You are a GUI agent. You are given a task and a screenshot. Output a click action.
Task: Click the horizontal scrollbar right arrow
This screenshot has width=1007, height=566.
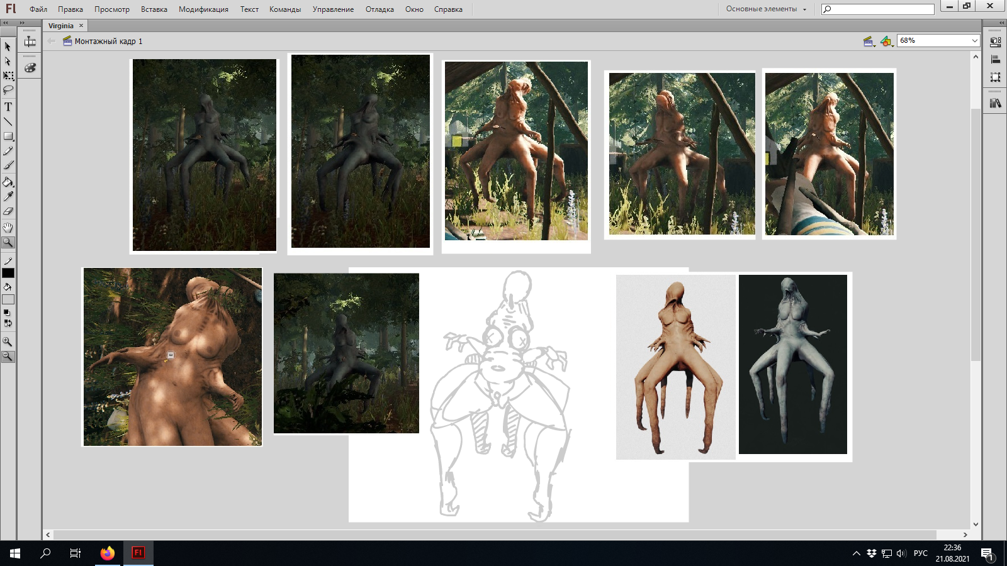(965, 535)
